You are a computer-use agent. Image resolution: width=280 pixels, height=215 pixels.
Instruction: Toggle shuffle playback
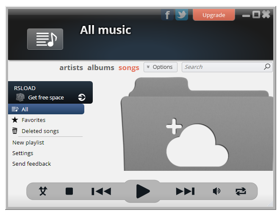pyautogui.click(x=43, y=191)
